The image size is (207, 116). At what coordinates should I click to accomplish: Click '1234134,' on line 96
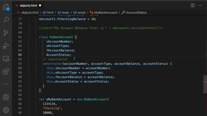(49, 104)
